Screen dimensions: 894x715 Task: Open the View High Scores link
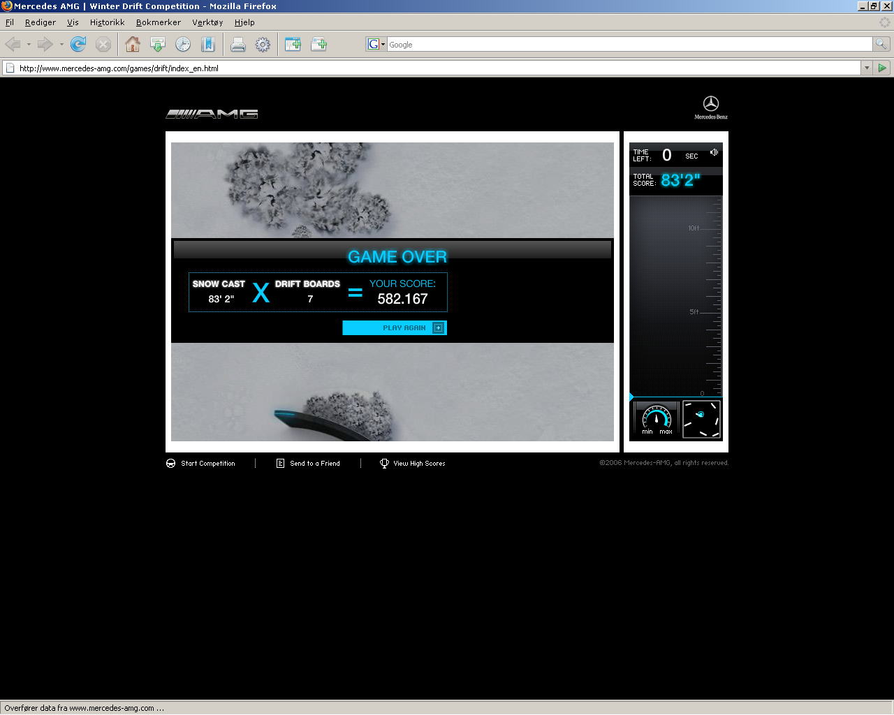[x=418, y=464]
